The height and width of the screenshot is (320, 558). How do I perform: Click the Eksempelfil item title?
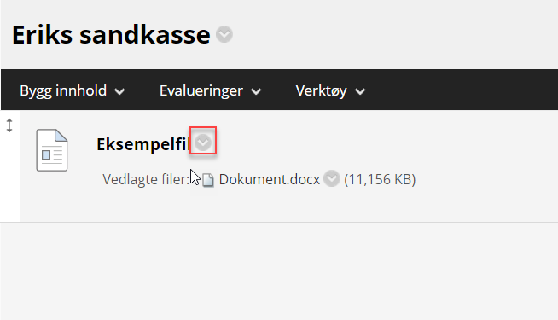pos(143,144)
